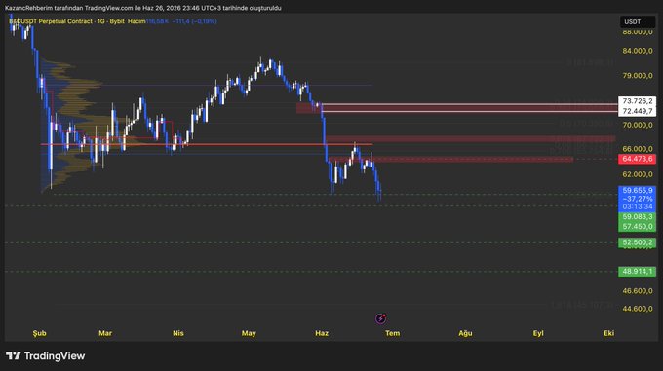Click the 44.600,0 price scale value
The image size is (663, 371).
coord(638,309)
